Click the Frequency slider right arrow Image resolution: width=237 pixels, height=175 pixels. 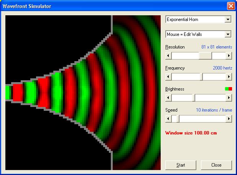(229, 77)
